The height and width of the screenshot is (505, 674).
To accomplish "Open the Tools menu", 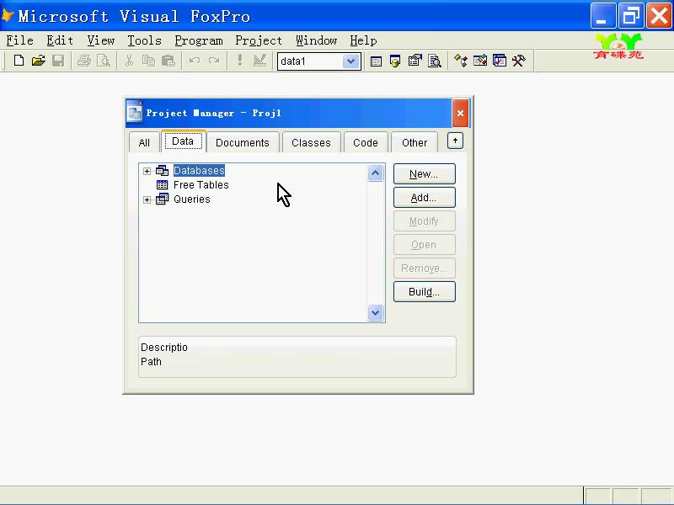I will (x=144, y=40).
